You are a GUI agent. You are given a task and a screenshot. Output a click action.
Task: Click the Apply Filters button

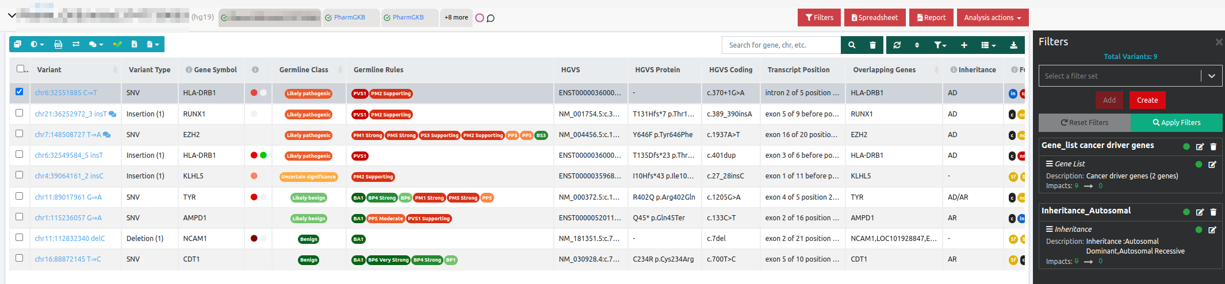tap(1176, 123)
